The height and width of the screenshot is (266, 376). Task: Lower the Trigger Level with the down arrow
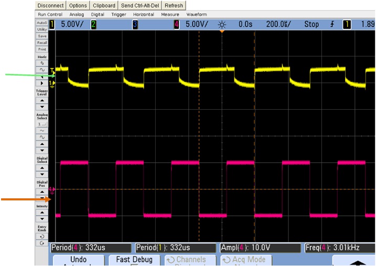[42, 107]
